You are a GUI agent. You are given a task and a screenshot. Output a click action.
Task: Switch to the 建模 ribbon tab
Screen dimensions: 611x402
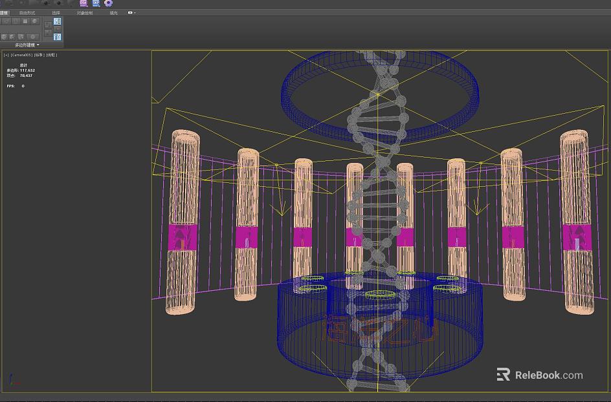tap(4, 13)
